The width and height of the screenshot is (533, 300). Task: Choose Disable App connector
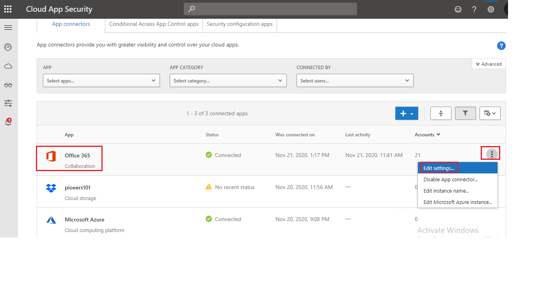tap(458, 179)
